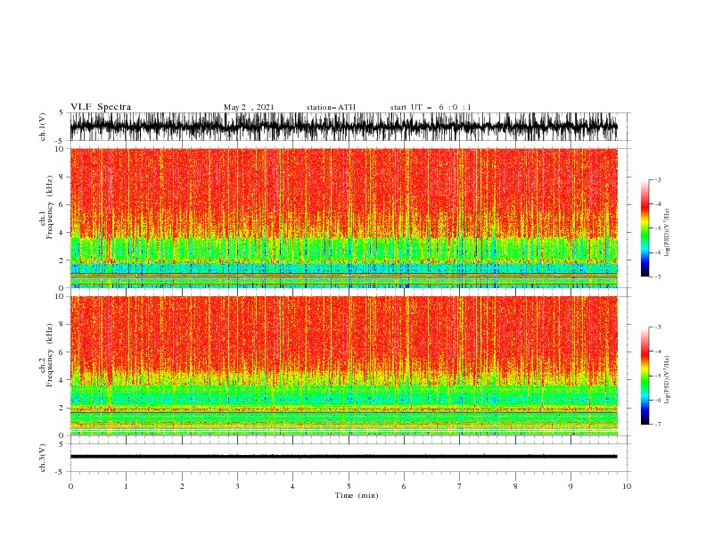The image size is (706, 546).
Task: Select the date label "May 2, 2021"
Action: [x=249, y=107]
